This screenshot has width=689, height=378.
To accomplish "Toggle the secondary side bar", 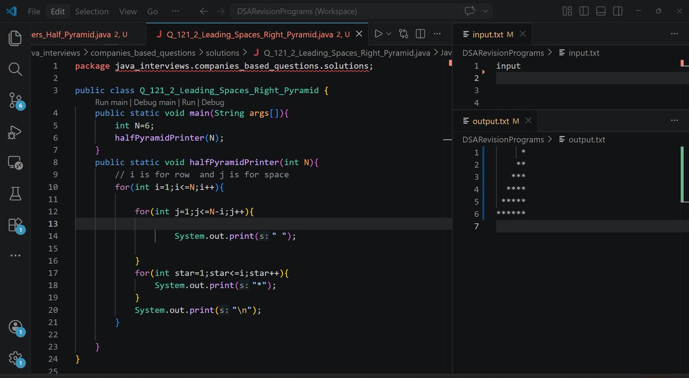I will pos(617,11).
